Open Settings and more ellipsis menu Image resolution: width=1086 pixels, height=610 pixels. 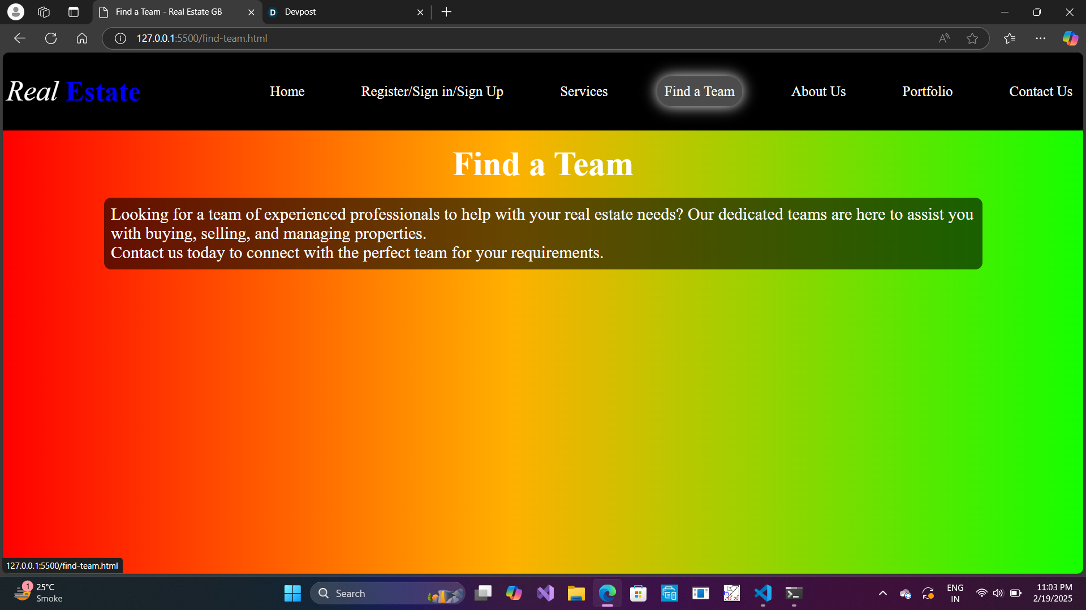[1040, 38]
